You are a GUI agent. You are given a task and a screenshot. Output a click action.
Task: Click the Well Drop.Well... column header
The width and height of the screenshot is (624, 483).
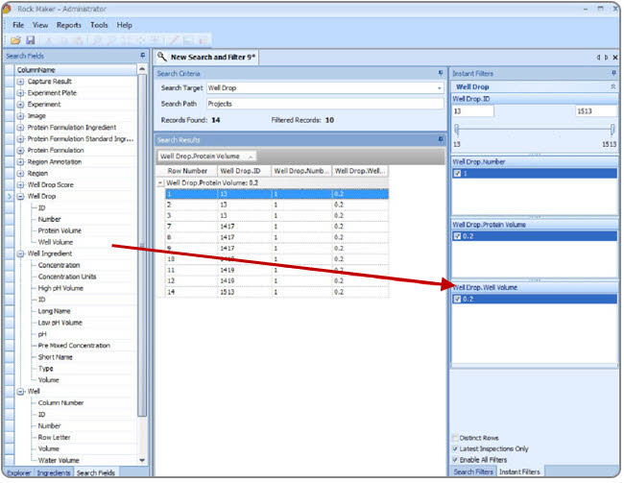pyautogui.click(x=360, y=171)
